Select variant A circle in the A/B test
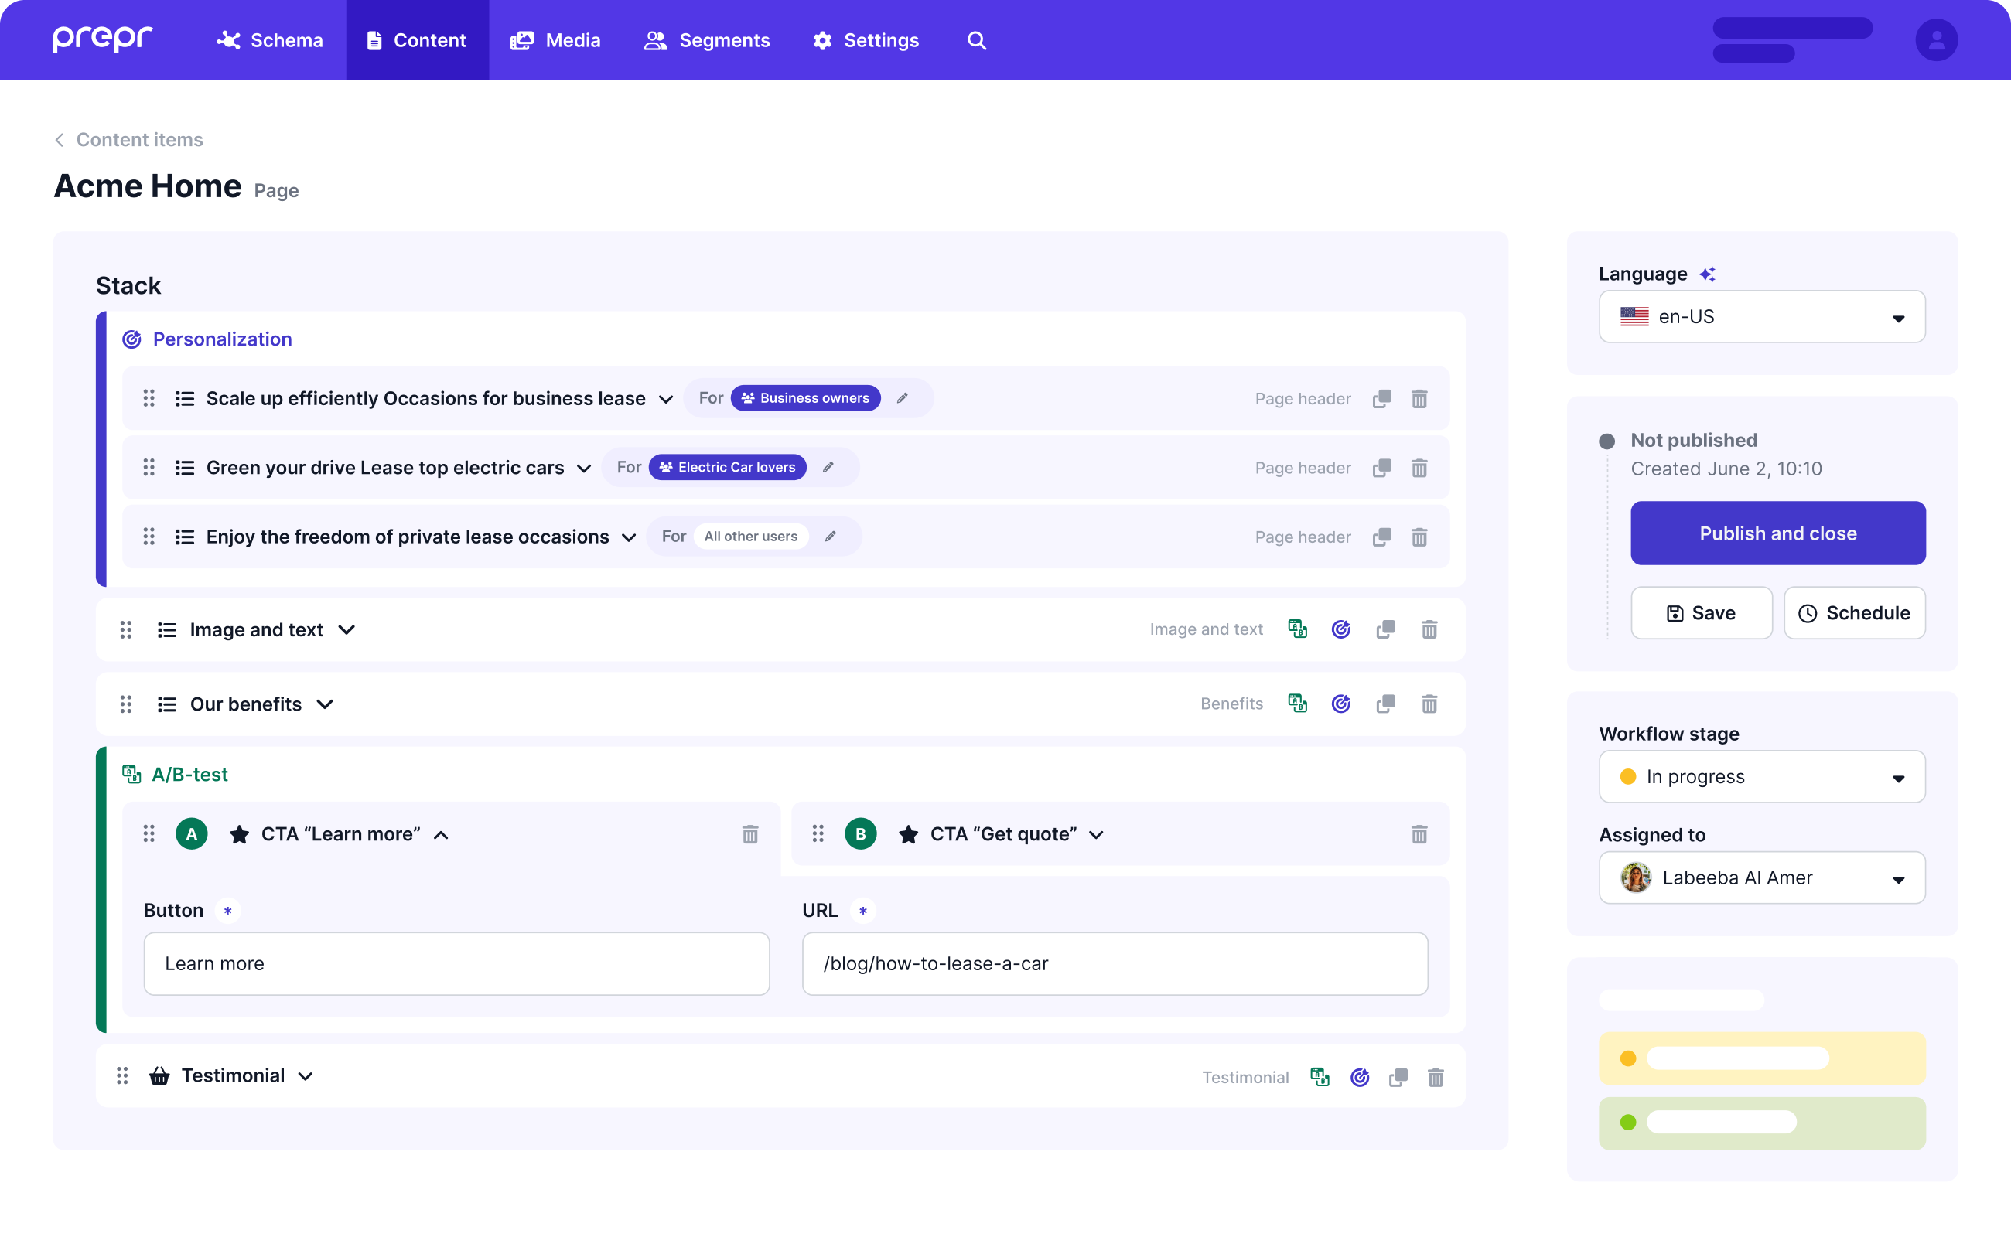The width and height of the screenshot is (2011, 1237). click(192, 833)
